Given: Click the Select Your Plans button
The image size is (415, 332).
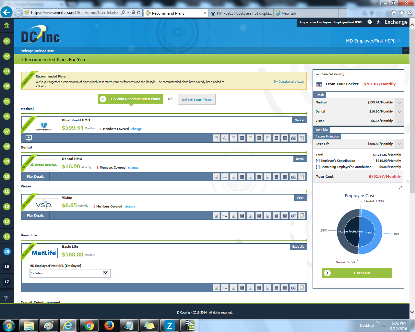Looking at the screenshot, I should [x=196, y=100].
